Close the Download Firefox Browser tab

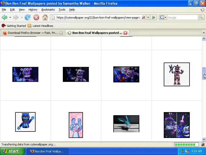[61, 33]
